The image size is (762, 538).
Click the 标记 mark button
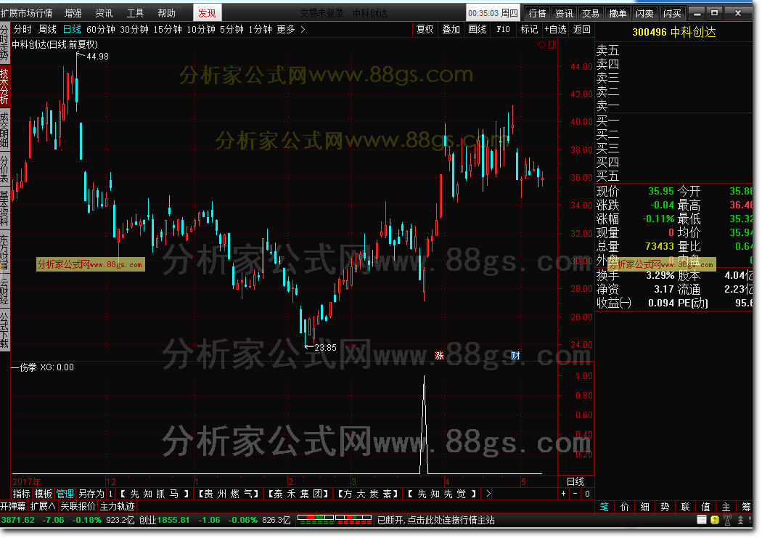pos(529,30)
